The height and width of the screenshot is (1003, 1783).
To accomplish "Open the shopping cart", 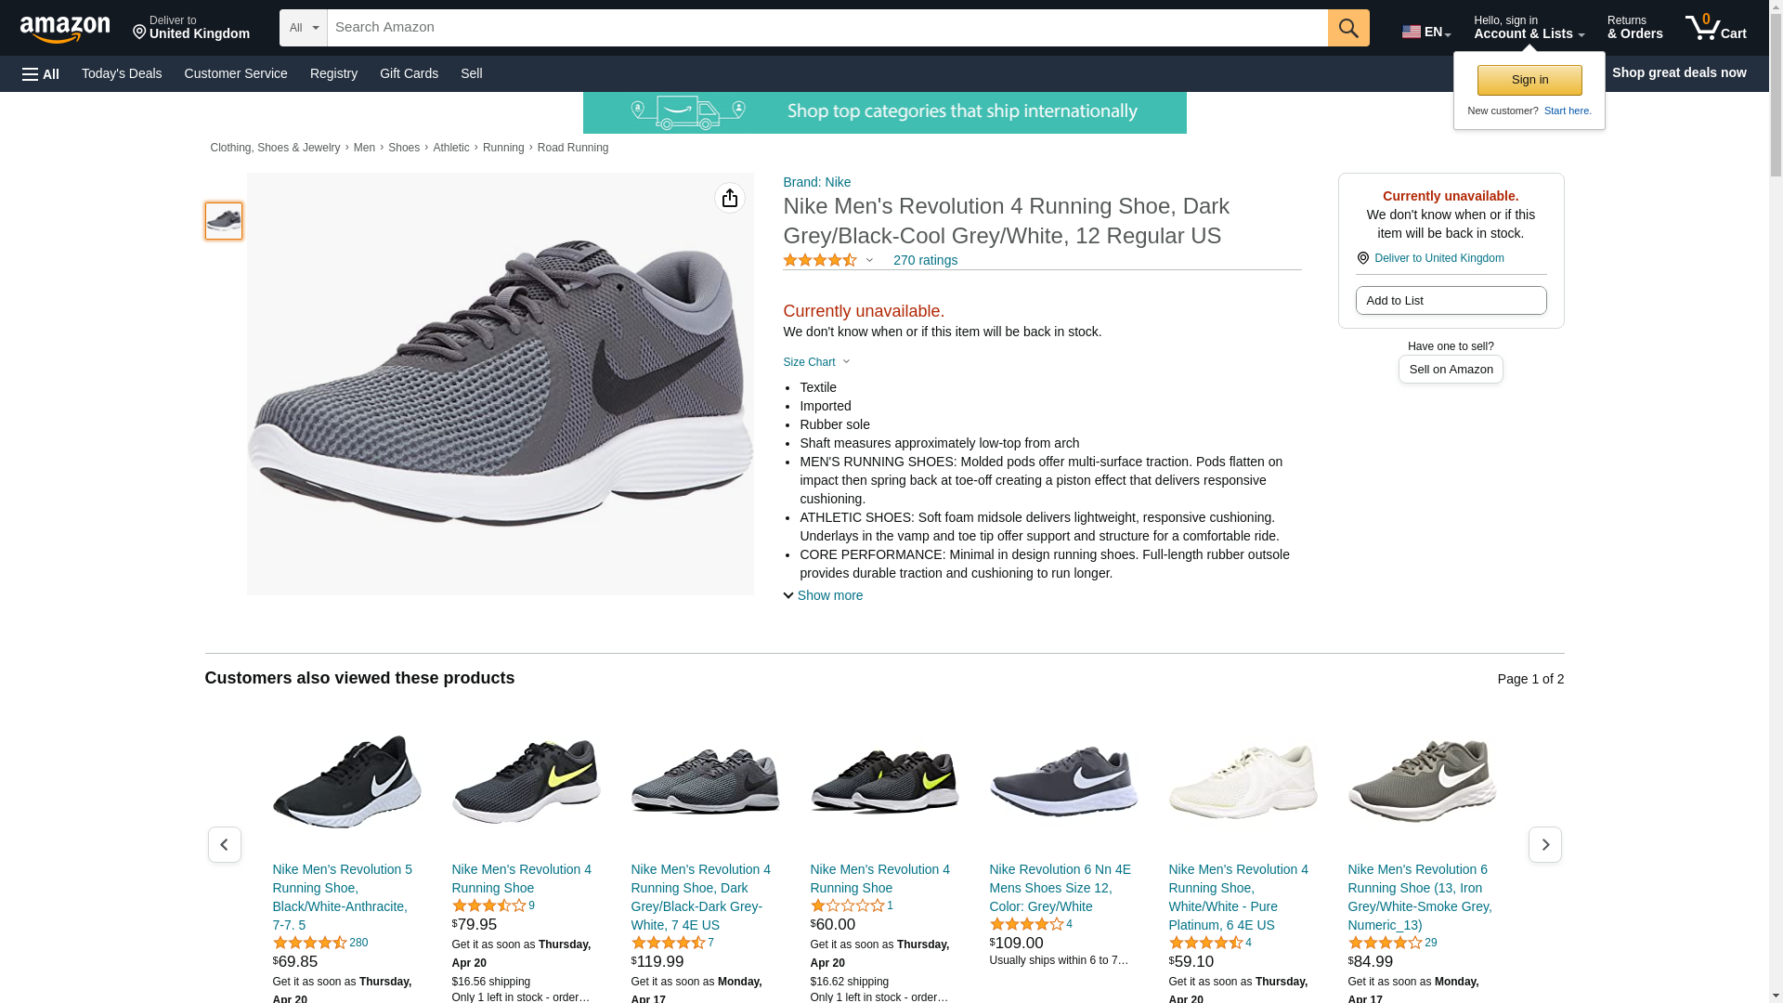I will pyautogui.click(x=1716, y=28).
